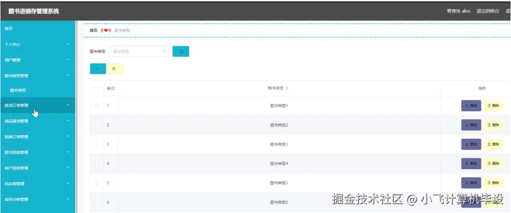The width and height of the screenshot is (511, 213).
Task: Click 管理员 abo in the header
Action: point(458,11)
